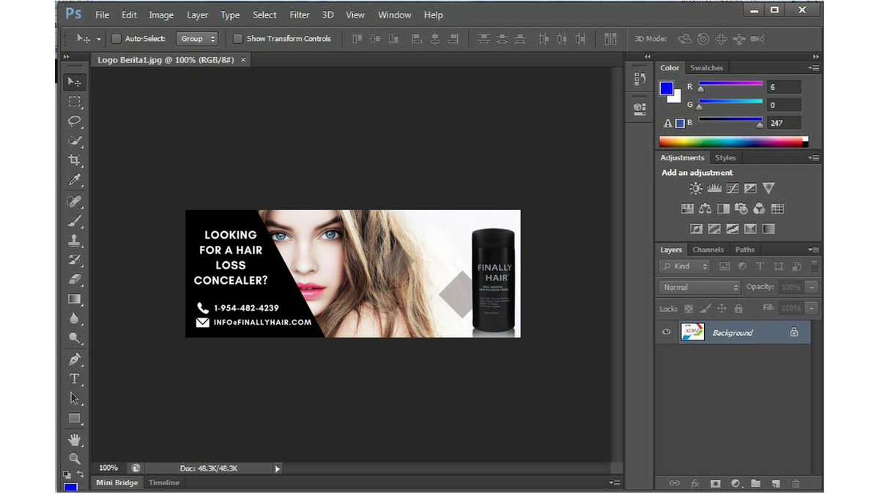The width and height of the screenshot is (879, 494).
Task: Open the History panel icon
Action: click(639, 78)
